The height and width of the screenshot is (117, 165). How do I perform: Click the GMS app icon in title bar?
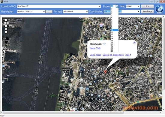pyautogui.click(x=1, y=1)
